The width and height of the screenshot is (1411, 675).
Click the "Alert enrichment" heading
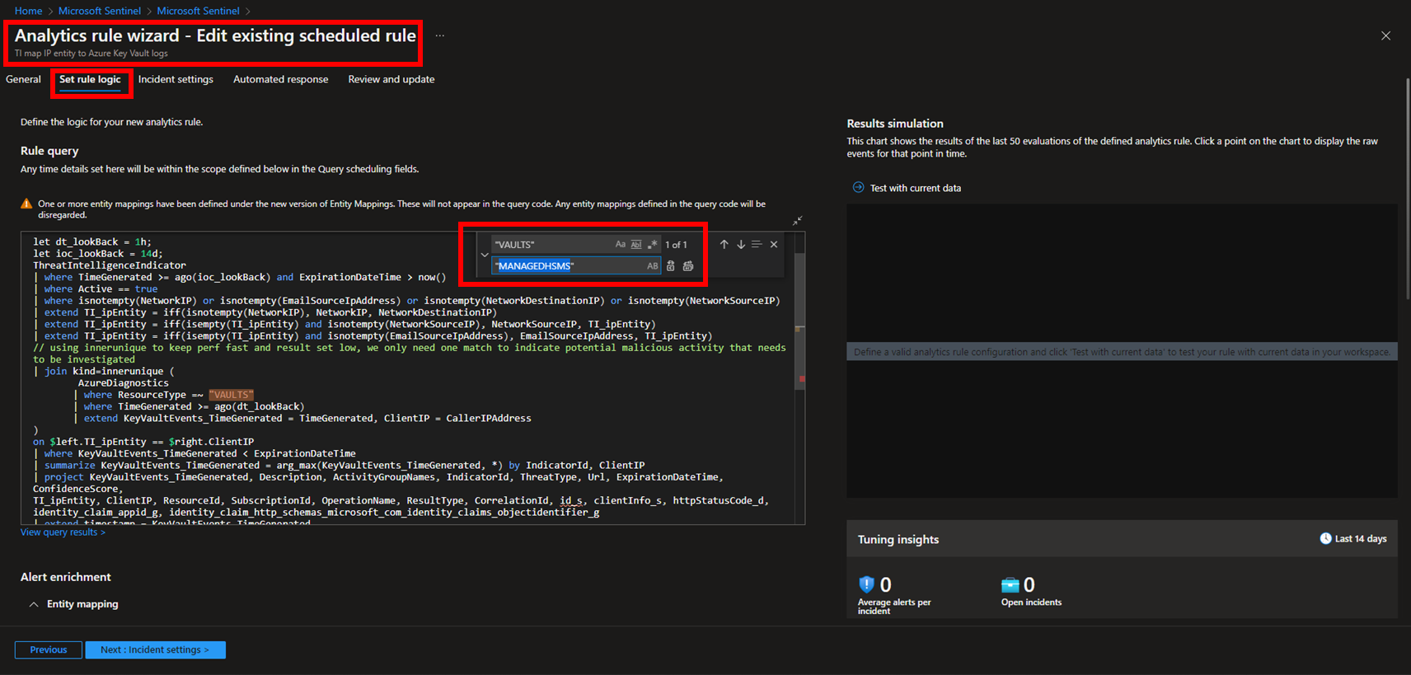66,577
